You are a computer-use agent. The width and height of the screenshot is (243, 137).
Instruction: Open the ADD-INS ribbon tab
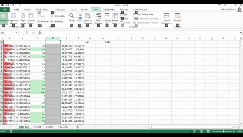click(x=124, y=10)
